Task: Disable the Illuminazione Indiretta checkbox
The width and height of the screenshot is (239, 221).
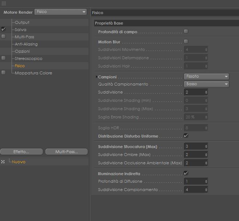Action: pos(186,173)
